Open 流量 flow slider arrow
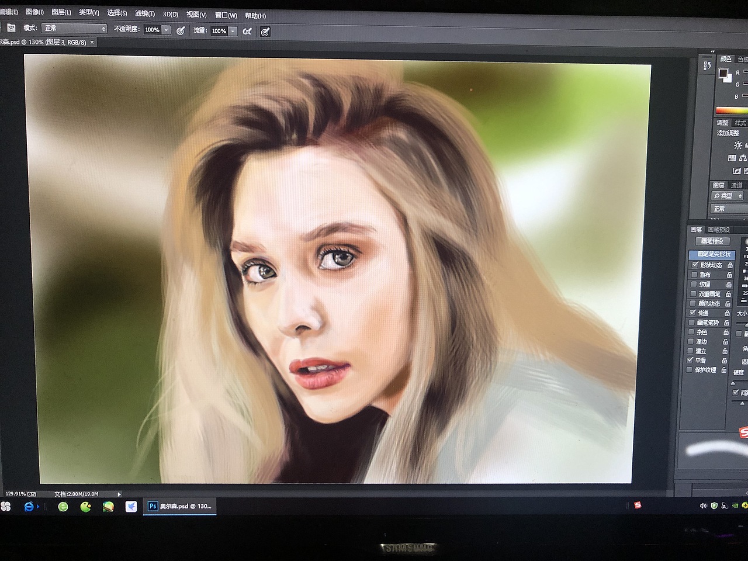The width and height of the screenshot is (748, 561). pyautogui.click(x=233, y=31)
